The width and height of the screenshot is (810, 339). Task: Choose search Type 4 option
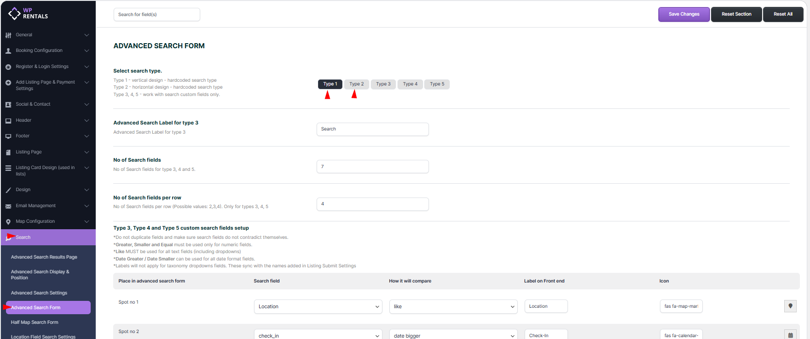(410, 84)
